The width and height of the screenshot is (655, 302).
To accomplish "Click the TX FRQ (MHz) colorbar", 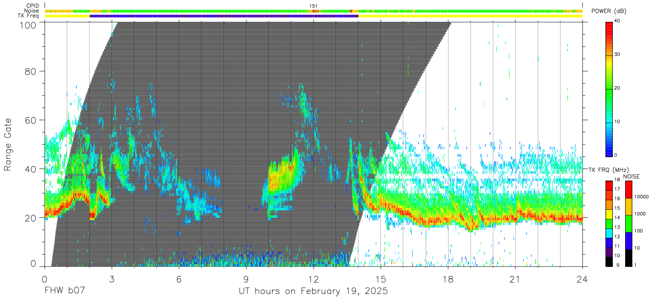I will tap(609, 223).
